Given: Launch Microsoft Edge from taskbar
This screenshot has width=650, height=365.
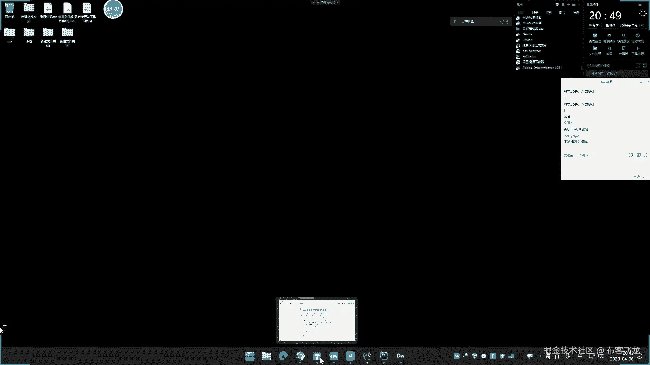Looking at the screenshot, I should click(x=283, y=356).
